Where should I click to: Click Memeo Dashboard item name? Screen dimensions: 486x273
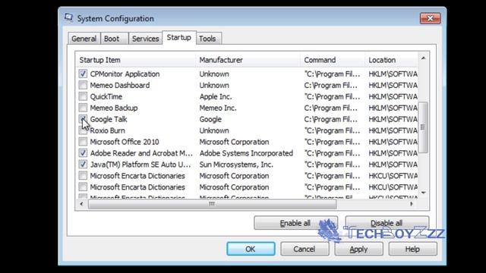pos(120,85)
